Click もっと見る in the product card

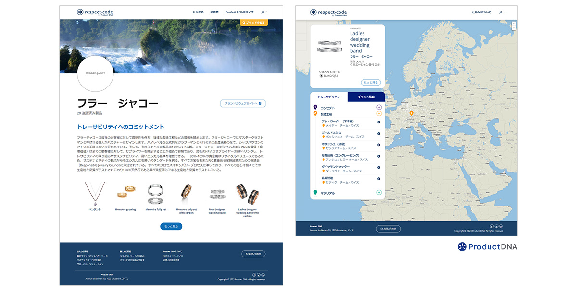point(371,83)
